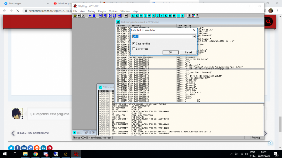Show Threads with the T icon
This screenshot has height=158, width=282.
145,15
